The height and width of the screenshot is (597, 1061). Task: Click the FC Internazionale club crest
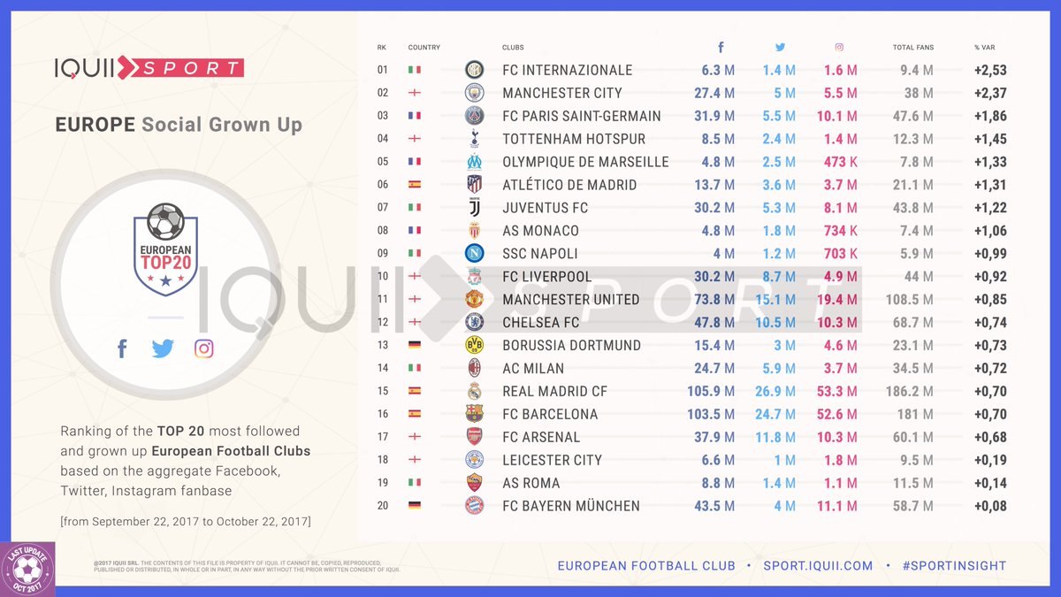(475, 70)
